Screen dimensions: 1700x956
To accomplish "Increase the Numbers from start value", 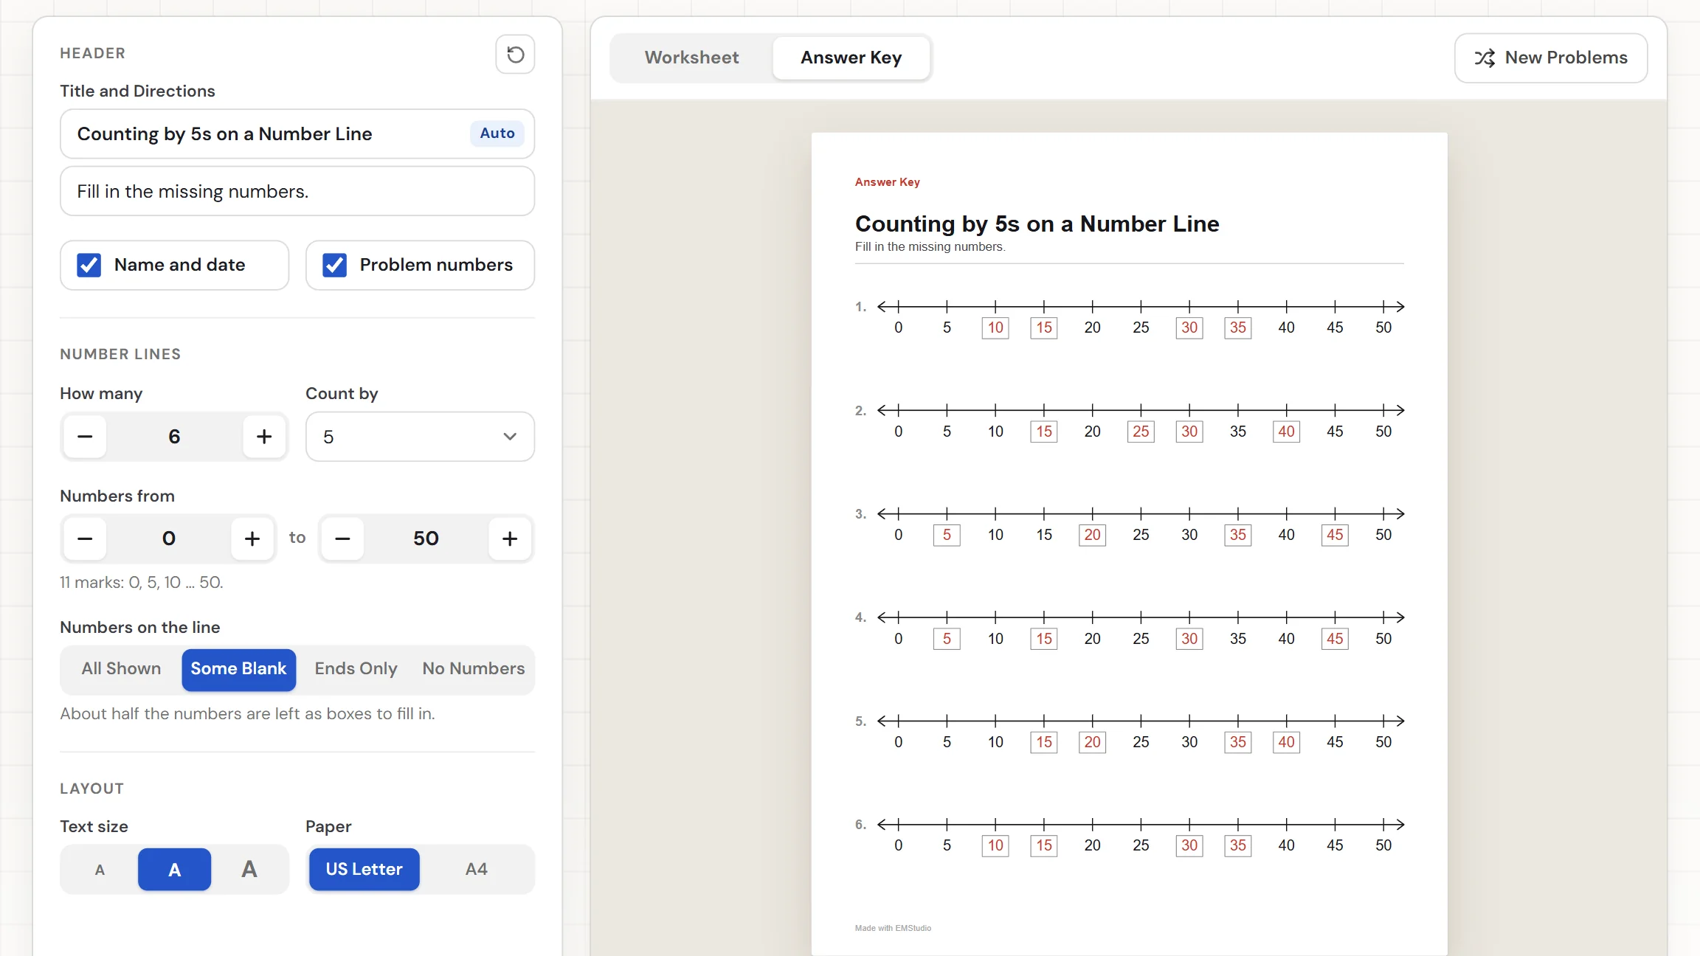I will tap(252, 538).
